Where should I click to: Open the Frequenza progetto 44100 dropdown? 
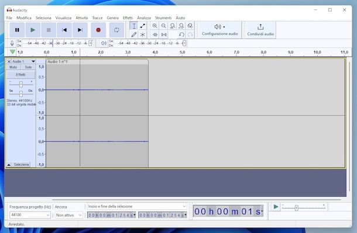30,215
